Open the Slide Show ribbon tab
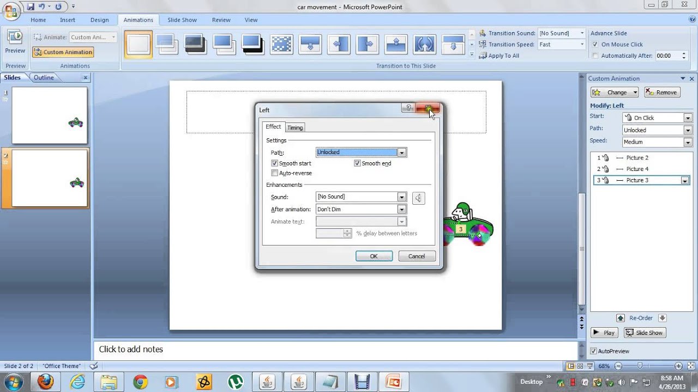This screenshot has width=698, height=392. (x=182, y=20)
